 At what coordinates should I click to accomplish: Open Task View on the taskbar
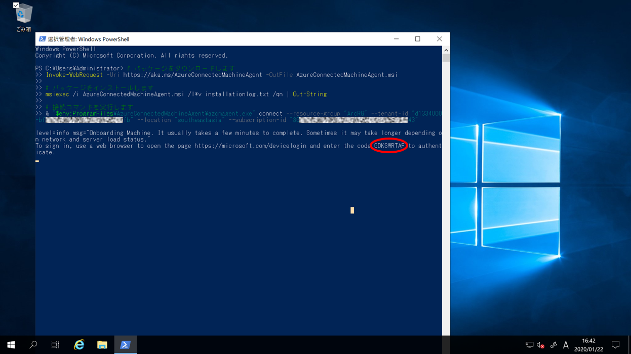point(56,345)
